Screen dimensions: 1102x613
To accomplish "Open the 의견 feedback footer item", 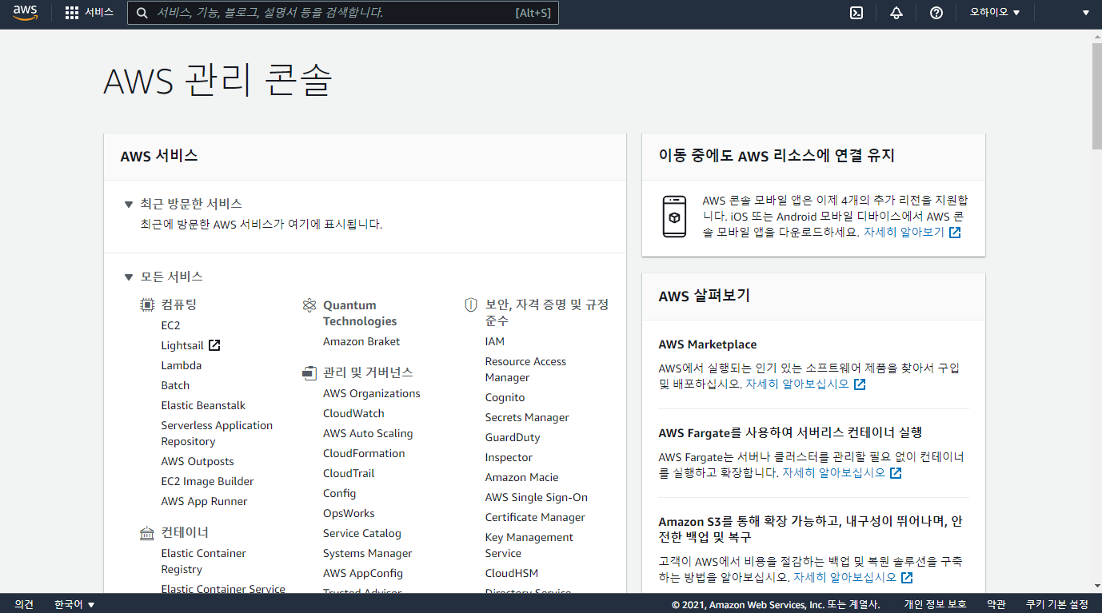I will (24, 604).
